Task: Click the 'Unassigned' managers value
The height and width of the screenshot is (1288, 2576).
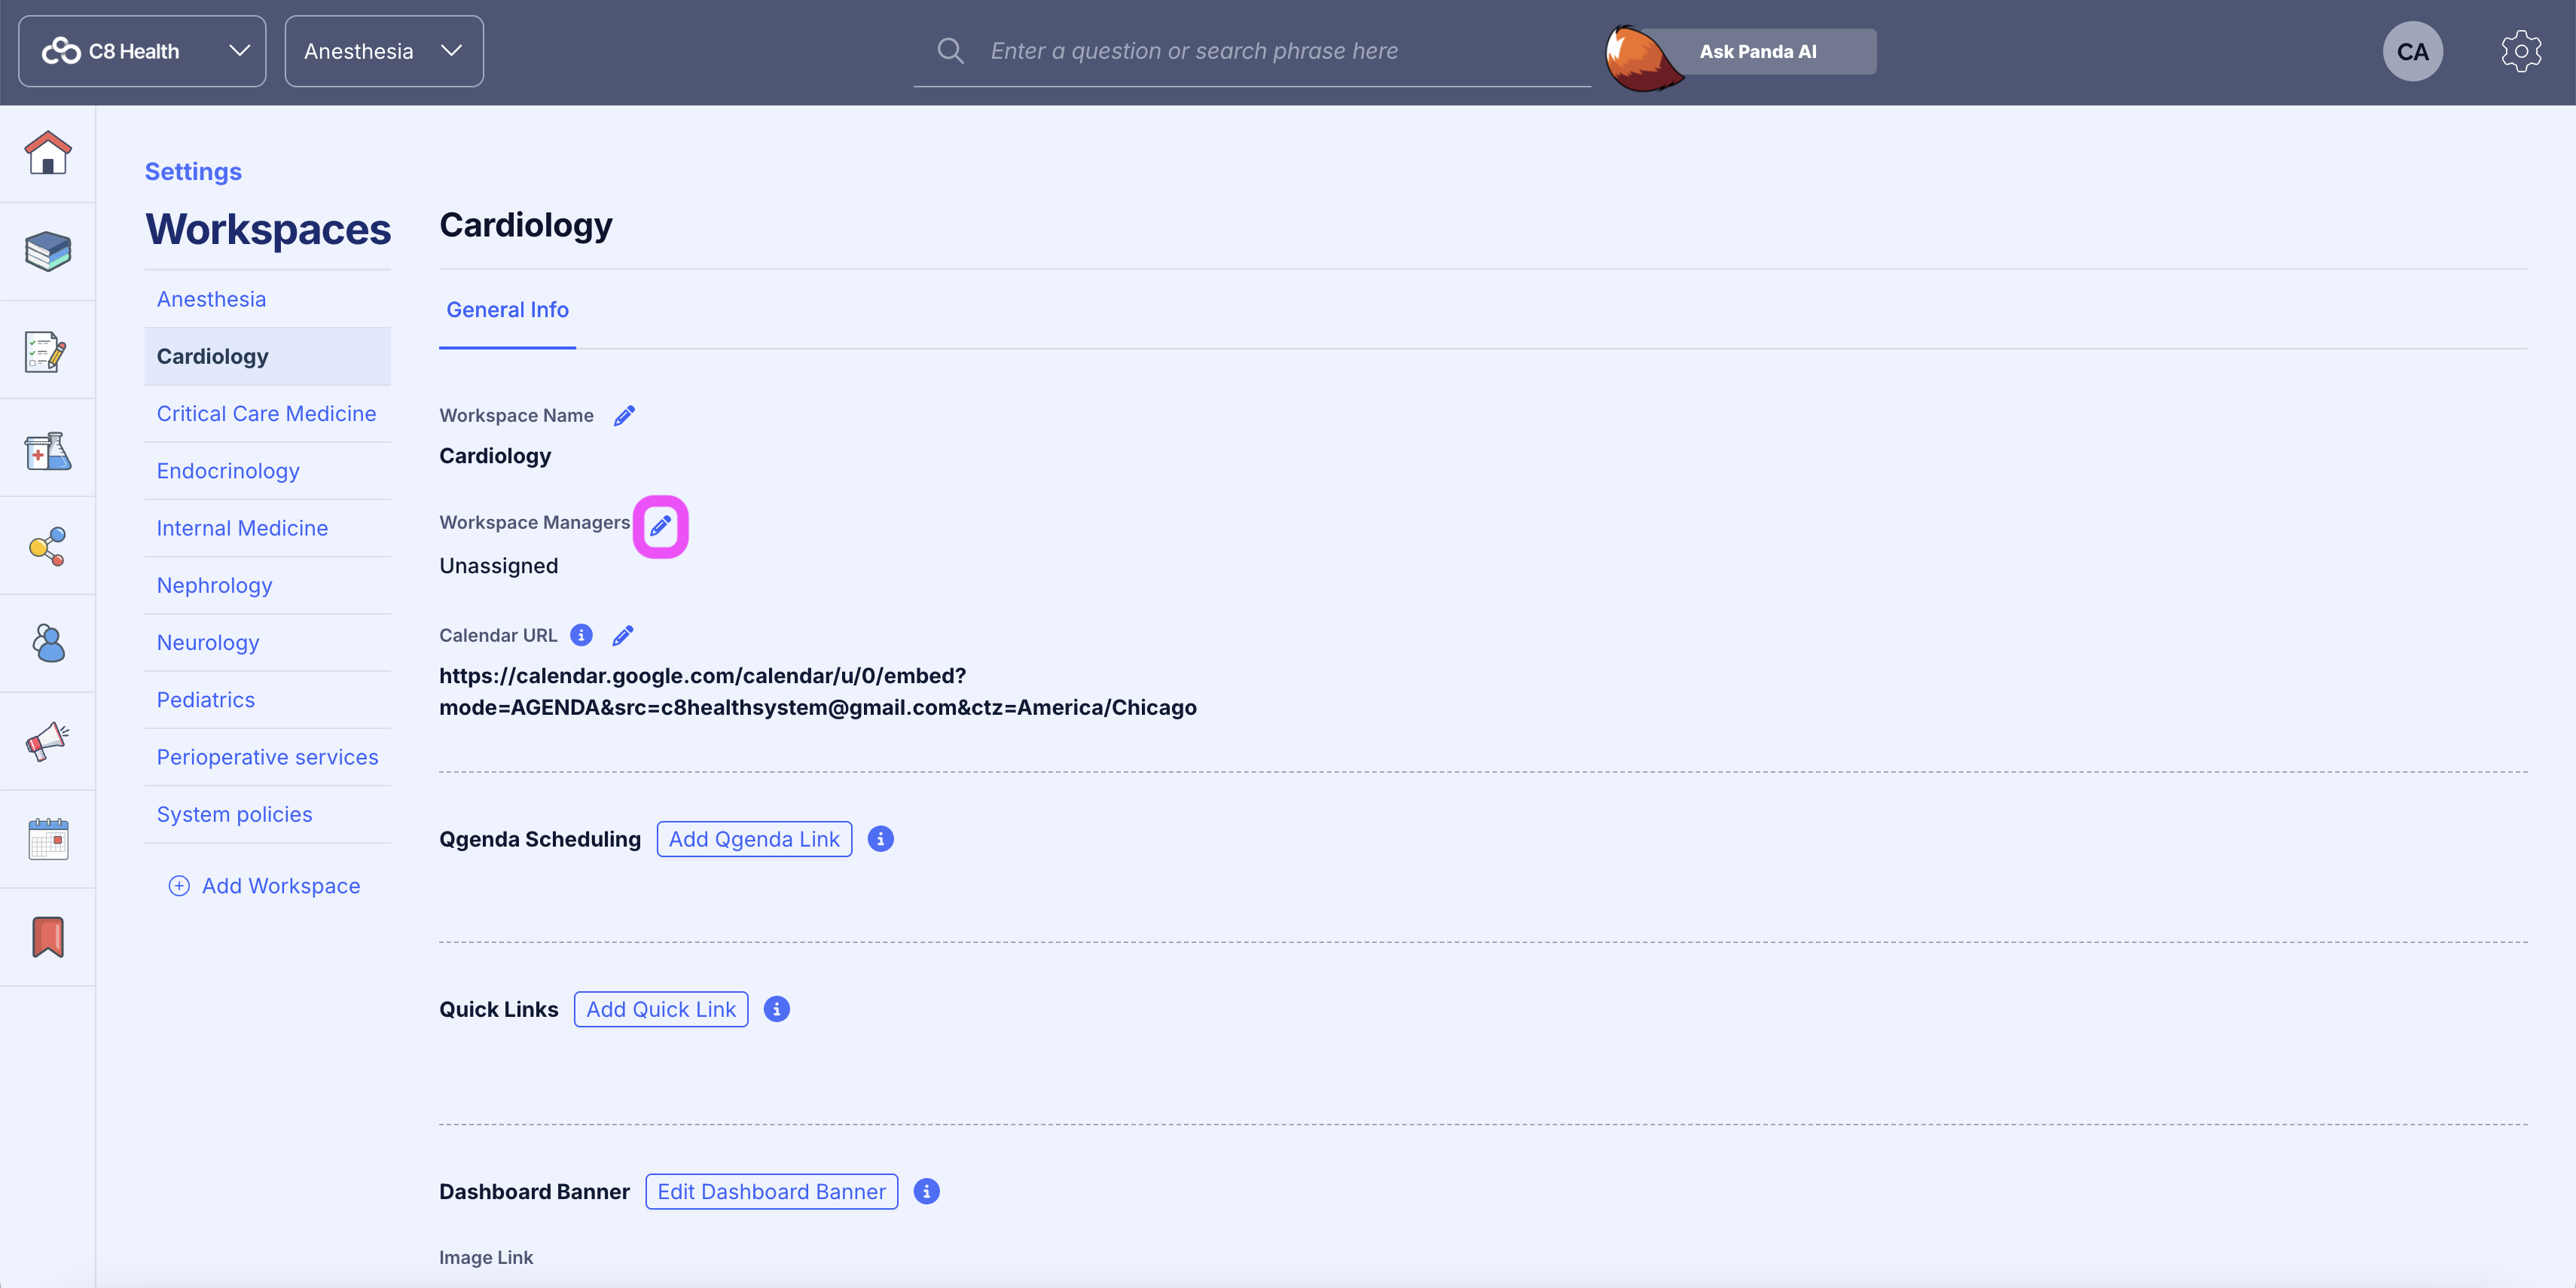Action: click(x=499, y=566)
